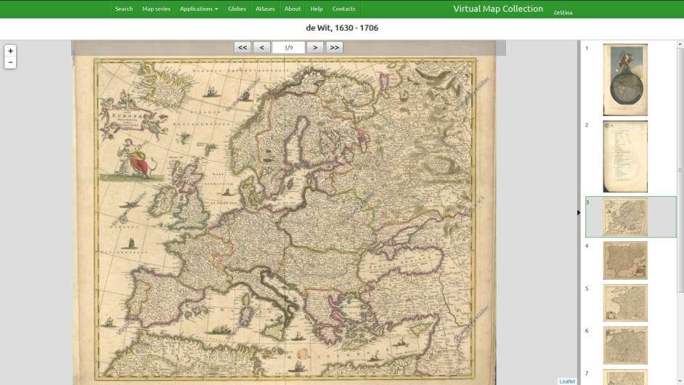
Task: Open the About menu item
Action: pos(293,9)
